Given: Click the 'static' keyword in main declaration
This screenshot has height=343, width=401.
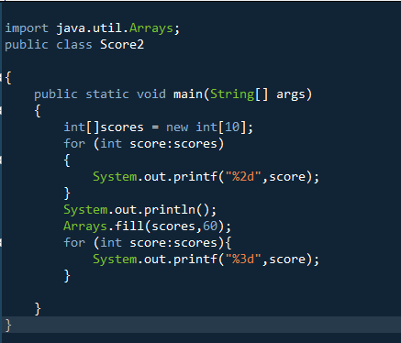Looking at the screenshot, I should click(107, 94).
